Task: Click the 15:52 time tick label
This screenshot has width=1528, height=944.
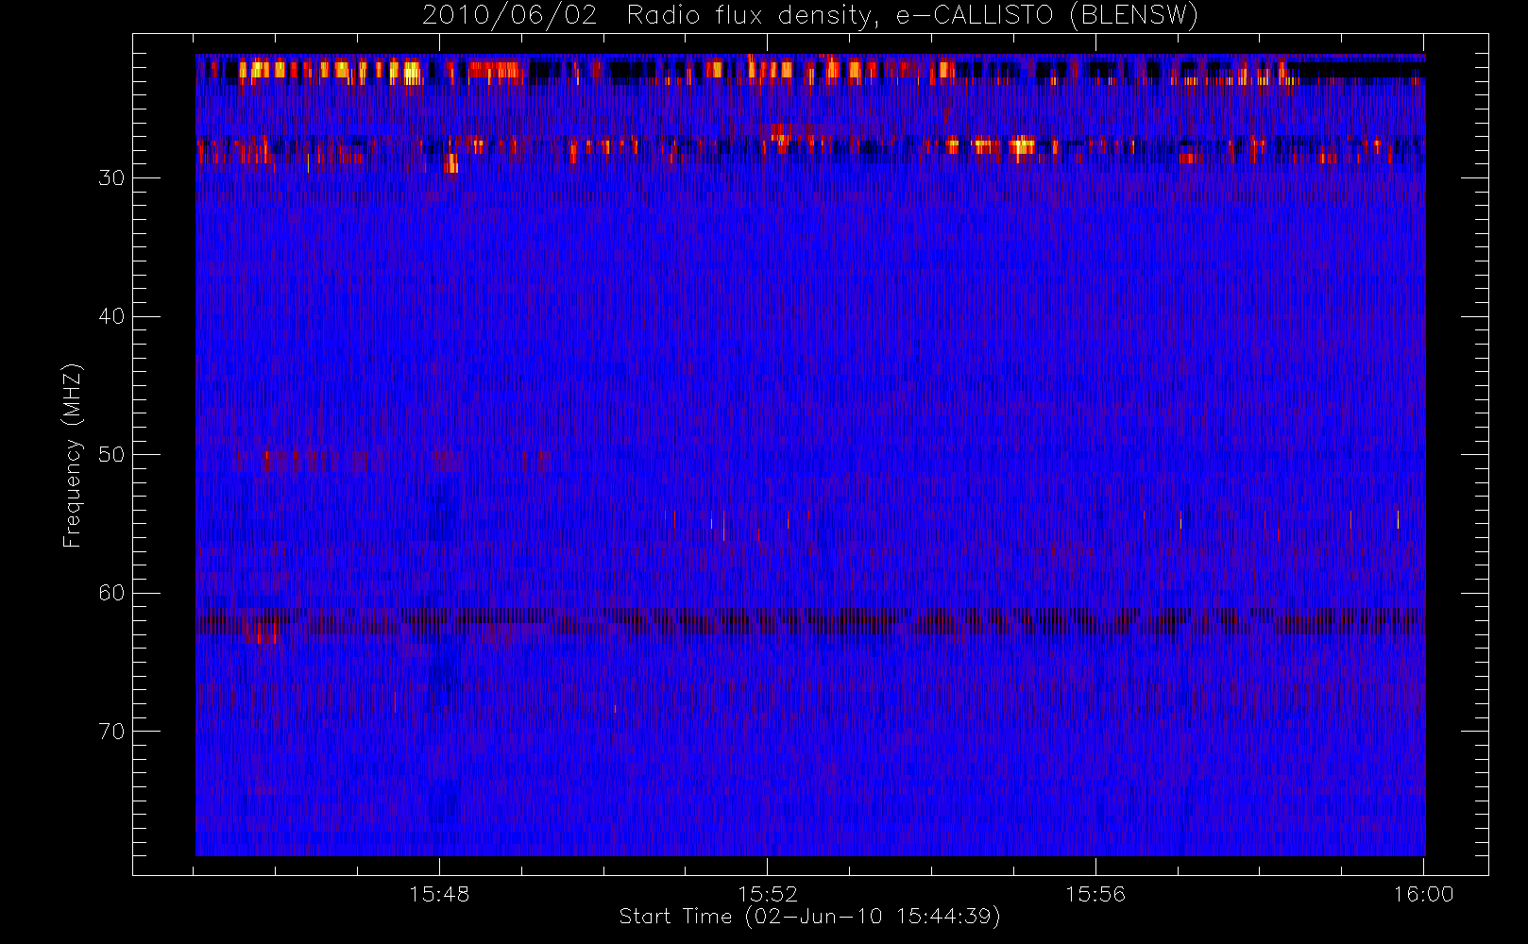Action: (x=768, y=894)
